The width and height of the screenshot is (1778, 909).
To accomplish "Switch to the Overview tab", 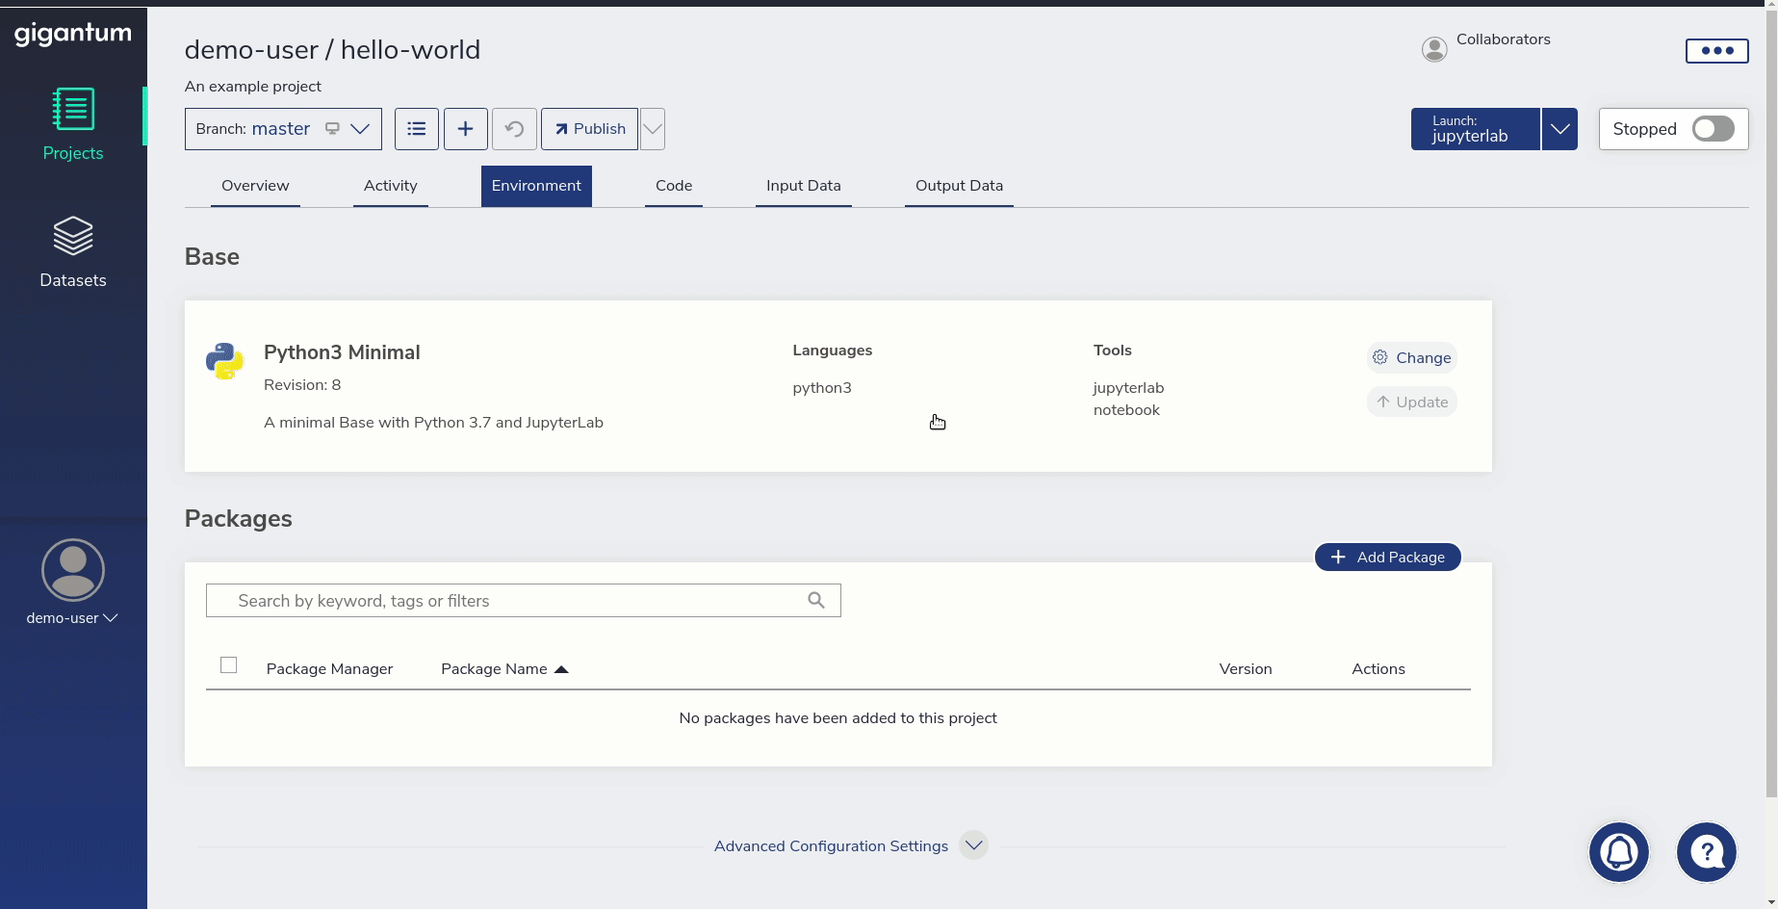I will coord(255,186).
